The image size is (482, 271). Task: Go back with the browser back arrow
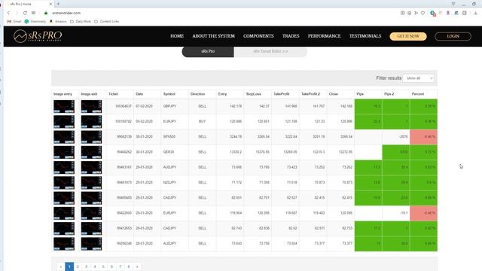click(x=8, y=13)
